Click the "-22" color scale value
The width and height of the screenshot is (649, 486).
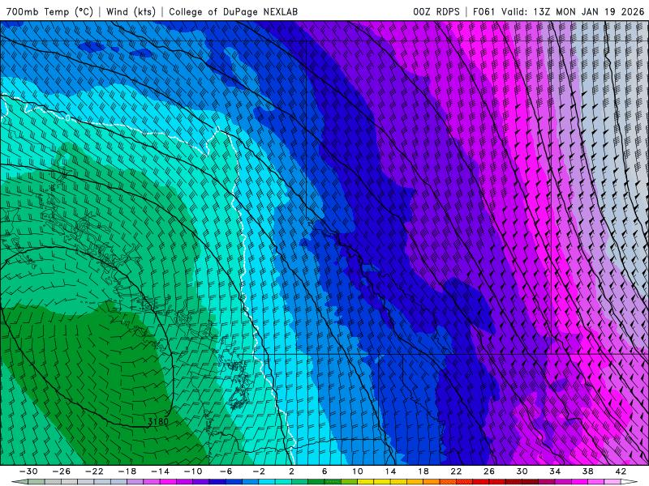94,471
